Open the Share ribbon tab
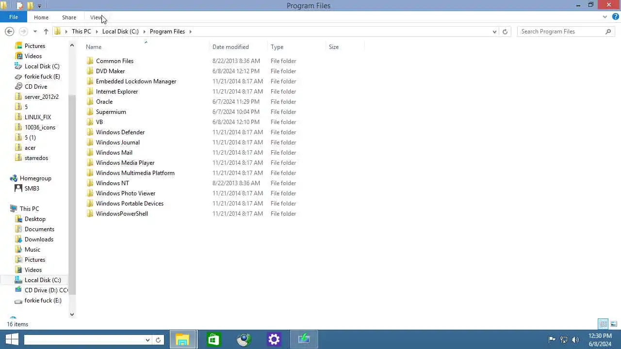Screen dimensions: 621x349 69,17
